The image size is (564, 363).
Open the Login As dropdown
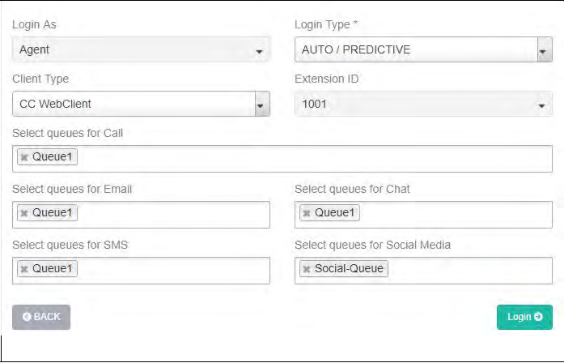141,49
